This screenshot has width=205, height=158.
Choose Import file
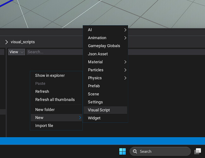click(x=44, y=125)
